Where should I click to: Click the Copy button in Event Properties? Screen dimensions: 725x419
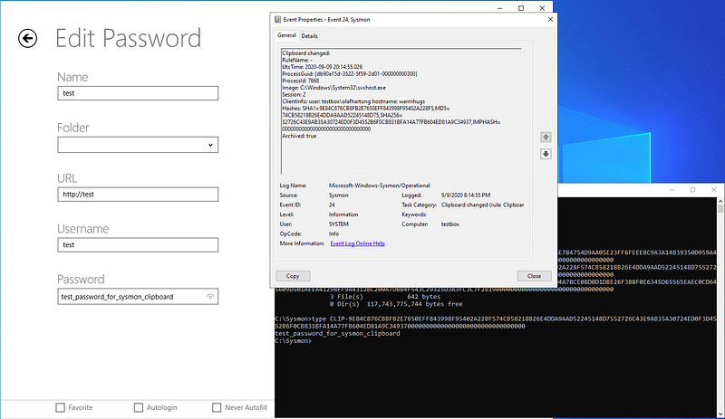coord(293,276)
